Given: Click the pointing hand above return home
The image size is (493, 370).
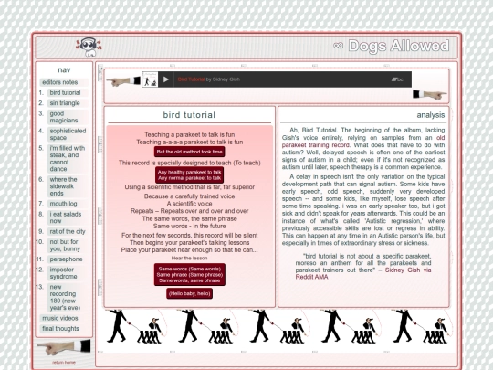Looking at the screenshot, I should point(64,347).
